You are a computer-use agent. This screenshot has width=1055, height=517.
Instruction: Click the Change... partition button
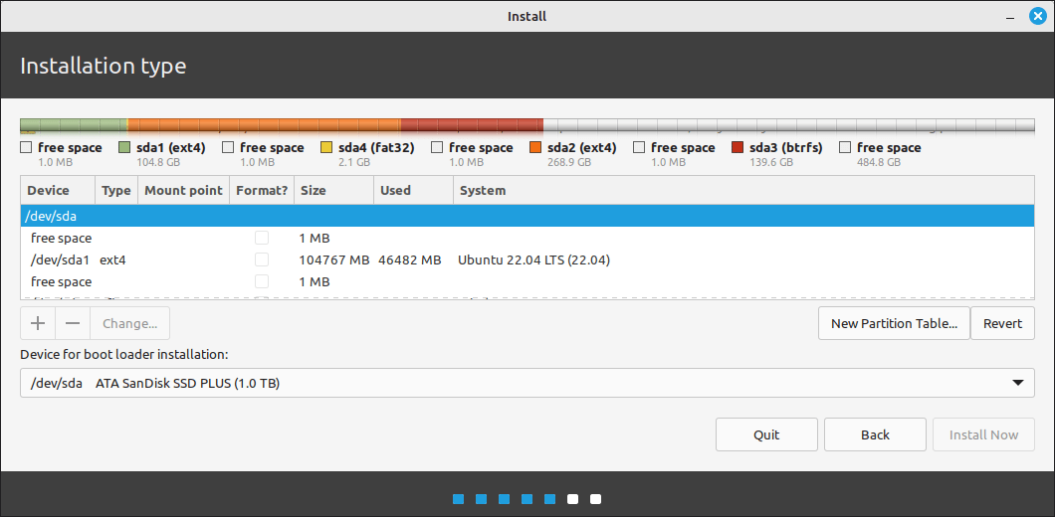(x=129, y=323)
